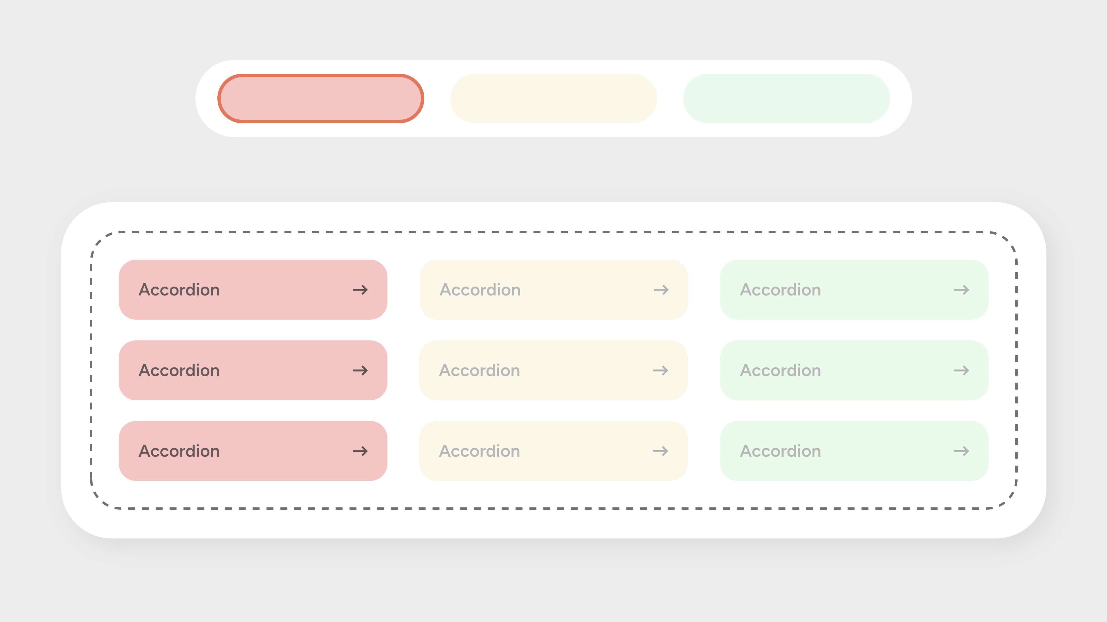The image size is (1107, 622).
Task: Click arrow icon on top red accordion
Action: (x=360, y=290)
